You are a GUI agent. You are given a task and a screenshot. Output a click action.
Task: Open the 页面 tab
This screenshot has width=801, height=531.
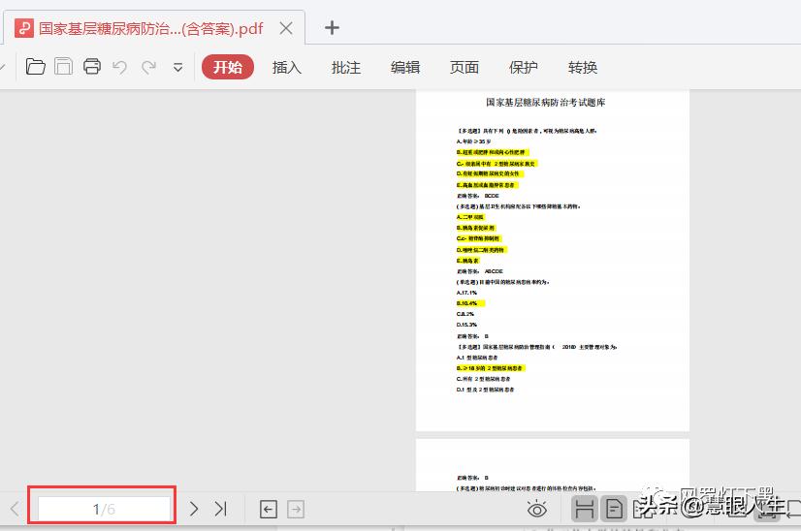[x=465, y=68]
